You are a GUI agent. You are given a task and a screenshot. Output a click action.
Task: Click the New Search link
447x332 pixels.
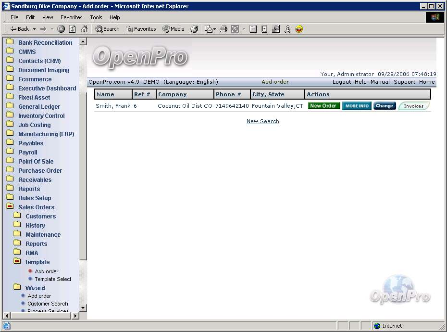pyautogui.click(x=262, y=121)
